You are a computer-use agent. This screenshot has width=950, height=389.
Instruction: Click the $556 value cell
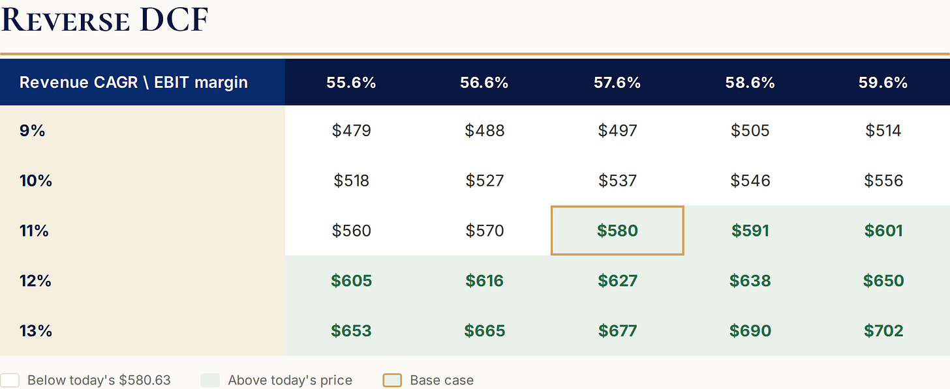[x=883, y=180]
